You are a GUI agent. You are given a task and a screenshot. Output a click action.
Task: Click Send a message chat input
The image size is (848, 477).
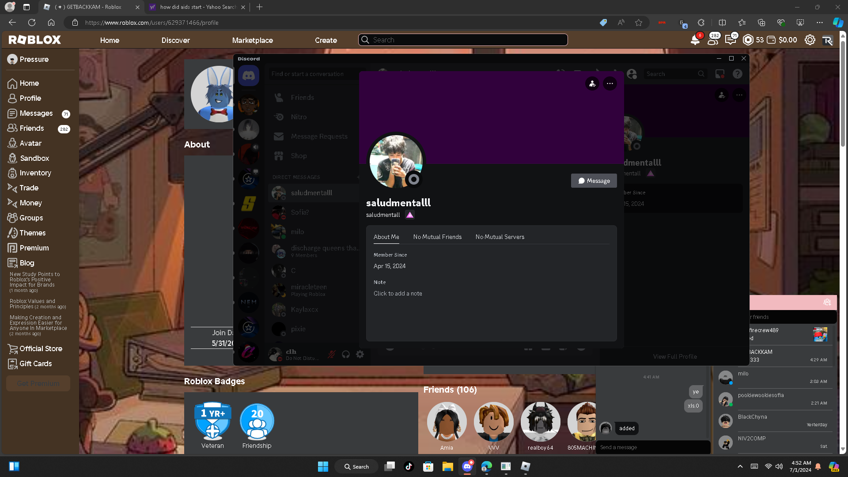point(653,447)
